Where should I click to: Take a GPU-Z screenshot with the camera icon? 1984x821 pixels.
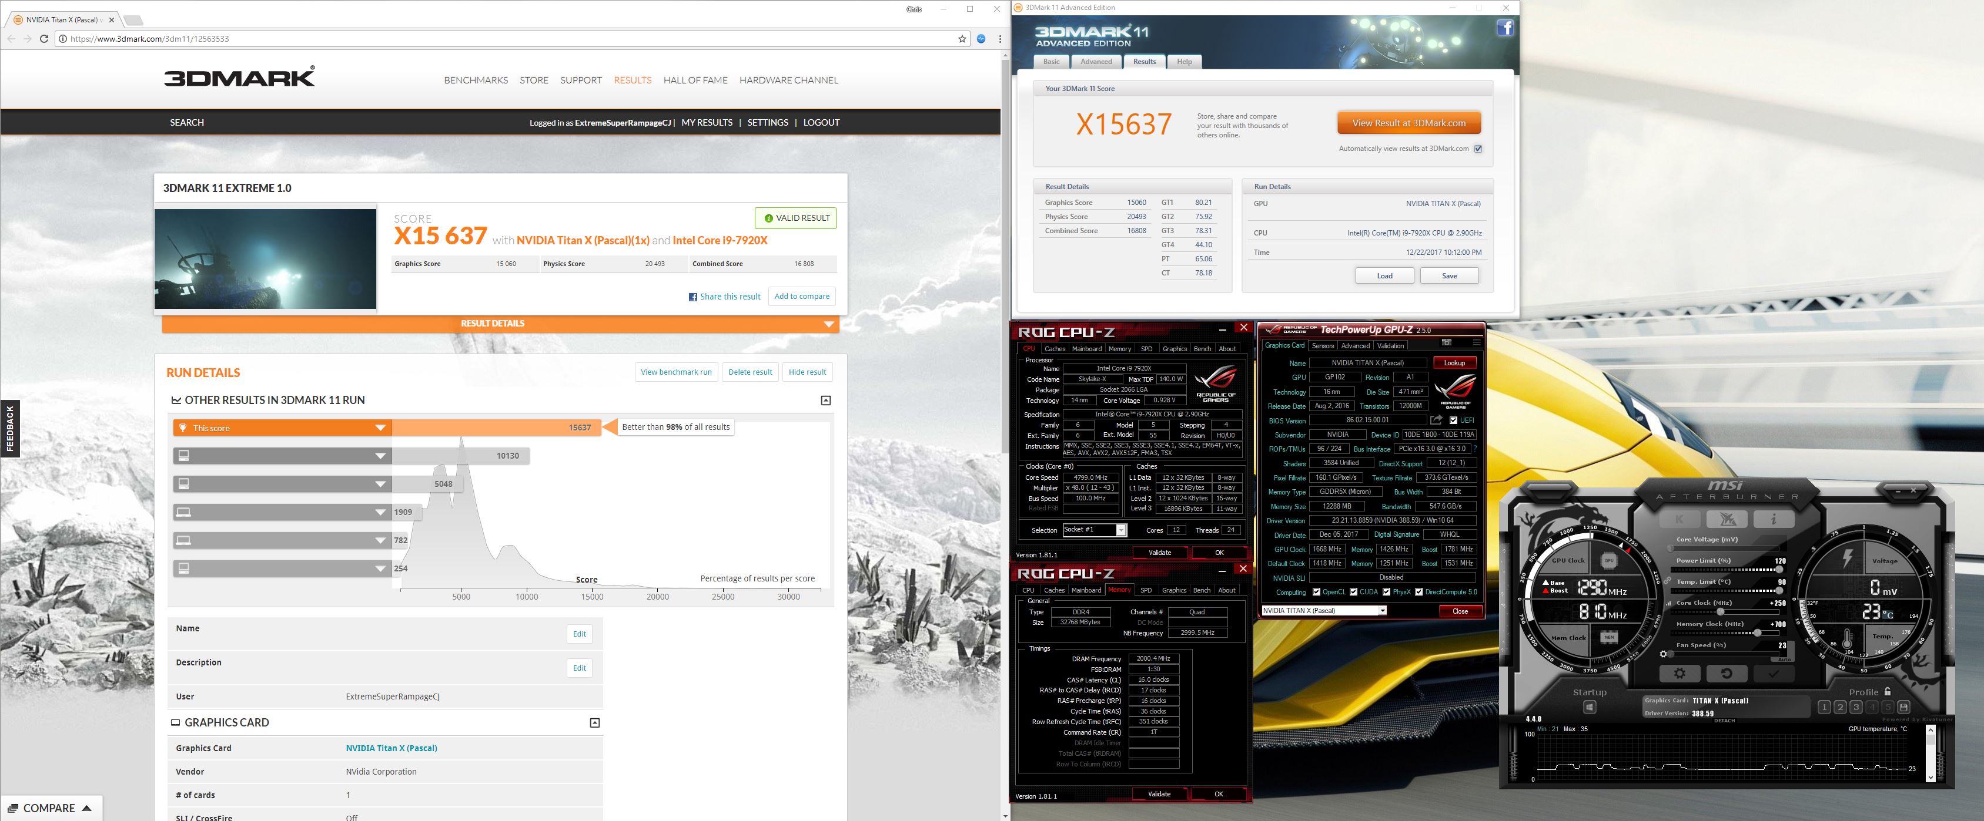pyautogui.click(x=1447, y=342)
